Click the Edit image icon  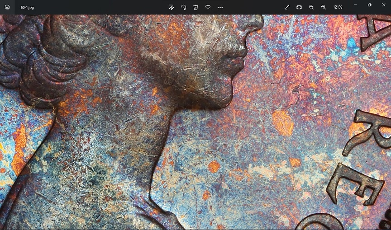point(171,7)
